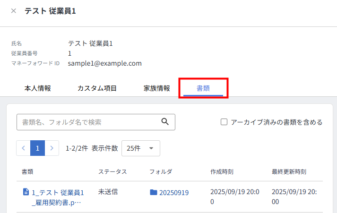The image size is (337, 213).
Task: Go to previous page with left chevron
Action: coord(24,148)
